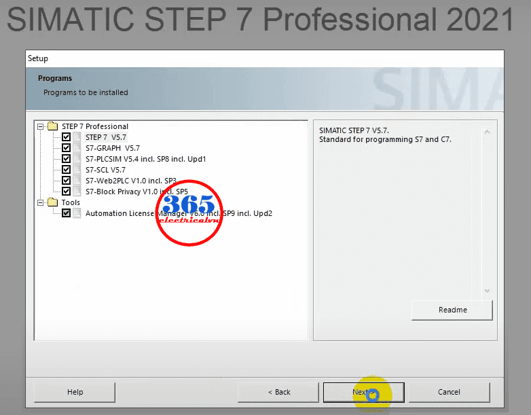Proceed with the Next button
The width and height of the screenshot is (531, 415).
point(364,392)
